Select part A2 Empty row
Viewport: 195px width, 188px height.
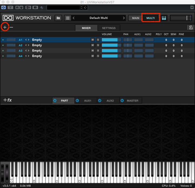pos(97,45)
